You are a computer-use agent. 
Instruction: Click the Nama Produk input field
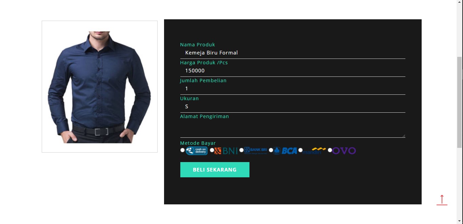pos(293,53)
